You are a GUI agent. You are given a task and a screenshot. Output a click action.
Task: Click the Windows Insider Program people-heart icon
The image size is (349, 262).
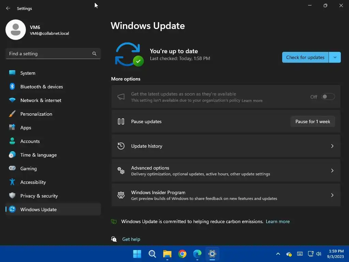121,195
